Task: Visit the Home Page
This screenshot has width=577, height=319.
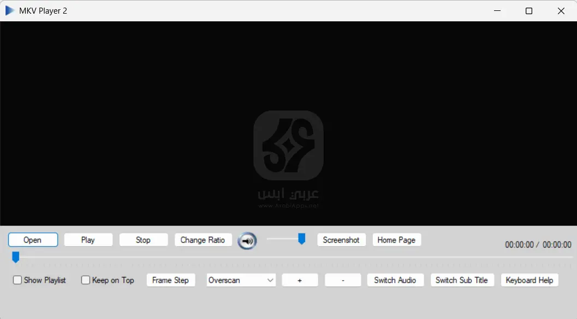Action: click(396, 240)
